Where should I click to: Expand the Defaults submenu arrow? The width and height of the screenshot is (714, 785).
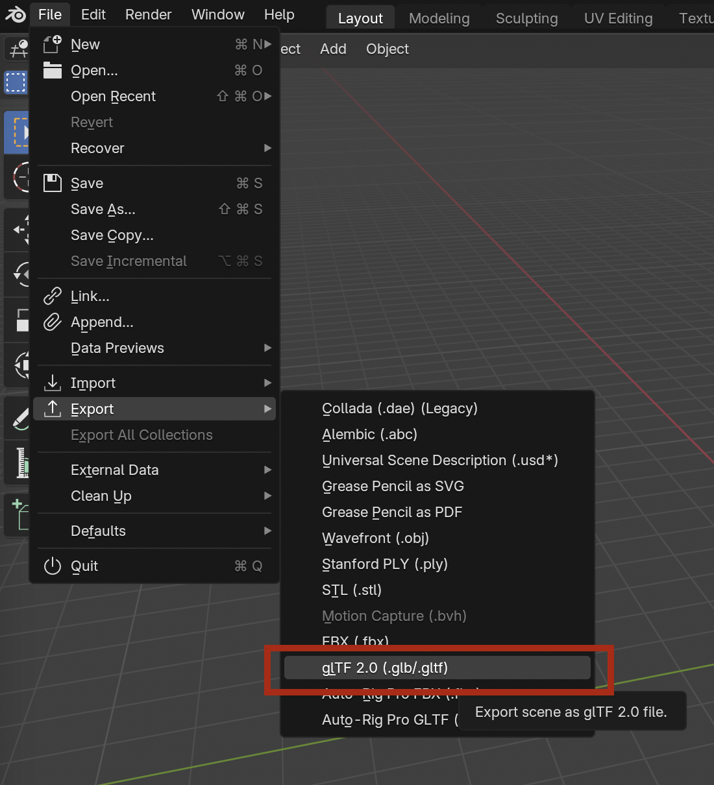(267, 531)
